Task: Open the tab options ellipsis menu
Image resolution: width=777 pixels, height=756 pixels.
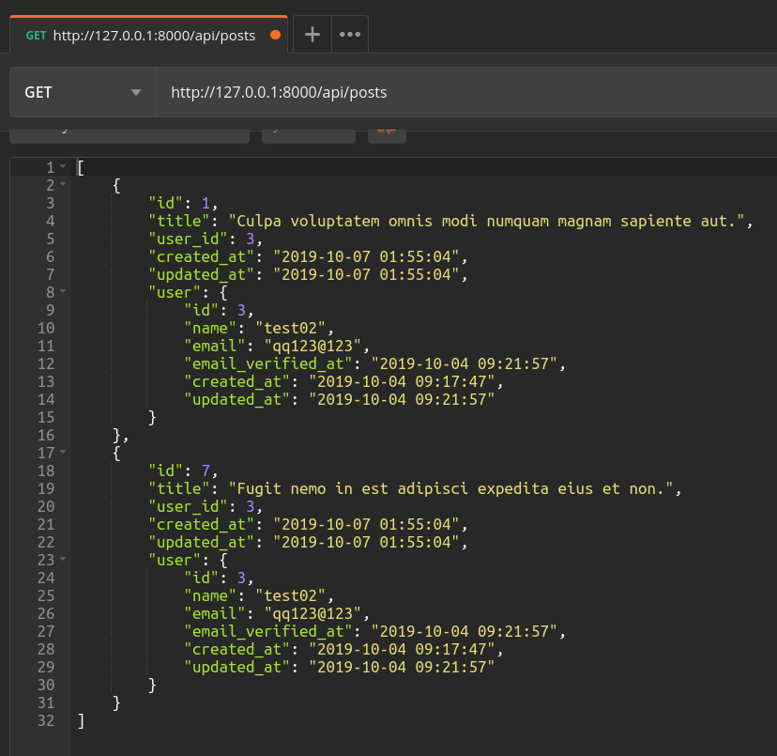Action: [x=350, y=35]
